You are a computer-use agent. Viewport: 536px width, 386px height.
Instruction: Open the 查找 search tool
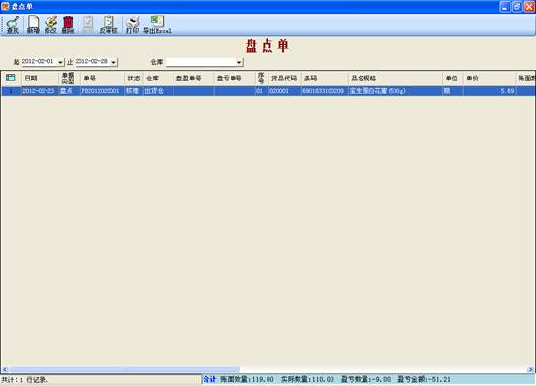click(13, 24)
